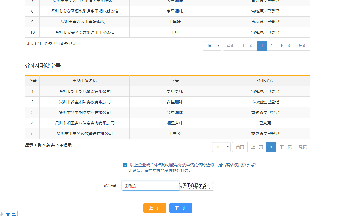Click the captcha image to refresh it

tap(196, 185)
